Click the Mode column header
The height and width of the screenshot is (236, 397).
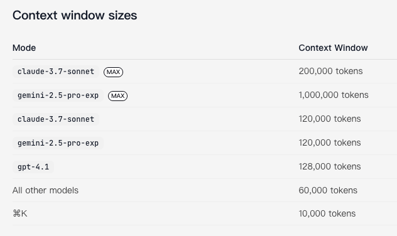[24, 48]
